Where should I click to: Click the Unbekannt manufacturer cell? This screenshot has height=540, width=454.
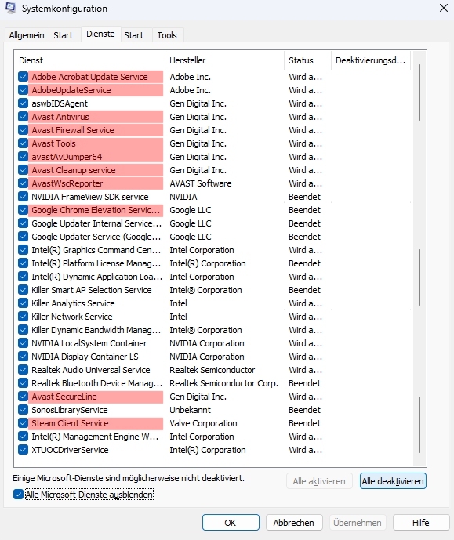[x=190, y=410]
